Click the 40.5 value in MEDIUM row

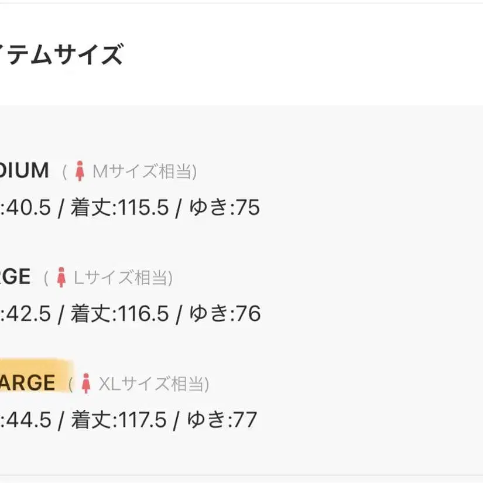click(x=28, y=208)
